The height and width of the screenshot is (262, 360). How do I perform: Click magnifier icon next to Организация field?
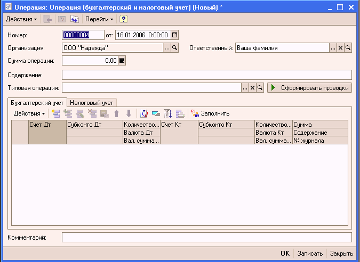174,48
